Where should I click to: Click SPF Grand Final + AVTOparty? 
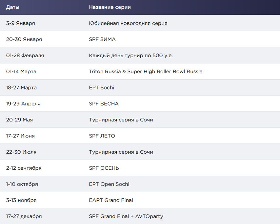(126, 216)
